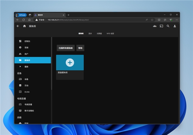The width and height of the screenshot is (193, 135).
Task: Click the InPrivate profile badge
Action: tap(21, 15)
